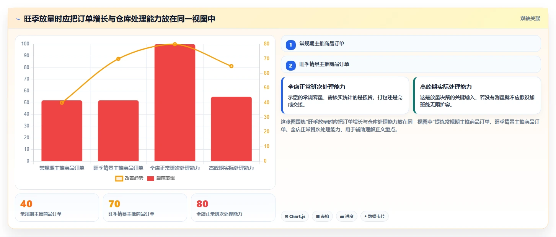Open the 高峰期实际处理能力 info card
The width and height of the screenshot is (556, 237).
tap(477, 95)
